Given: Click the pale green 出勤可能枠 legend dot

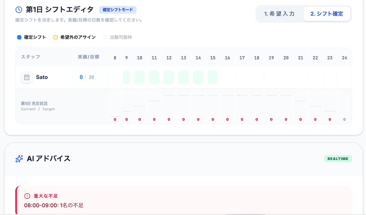Looking at the screenshot, I should [x=105, y=37].
